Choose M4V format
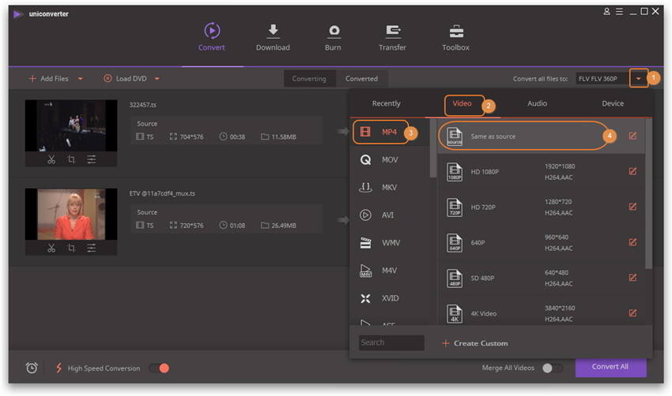 (389, 271)
